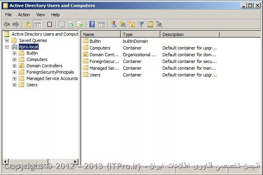Viewport: 263px width, 175px height.
Task: Click the clipboard Paste toolbar icon
Action: [x=49, y=25]
